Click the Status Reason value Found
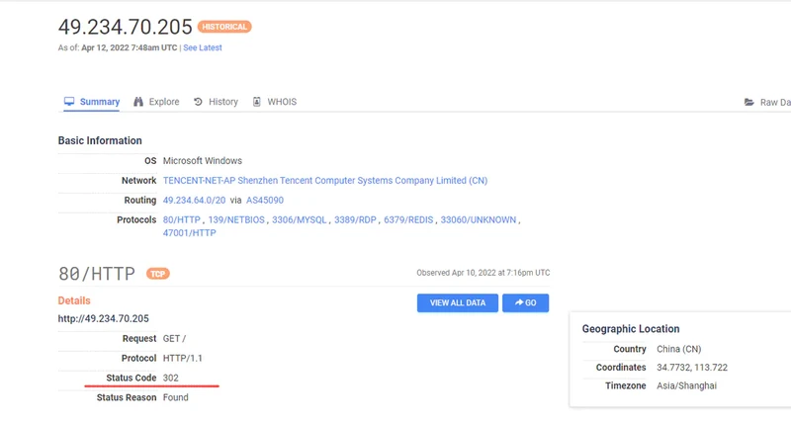This screenshot has height=423, width=791. 176,397
